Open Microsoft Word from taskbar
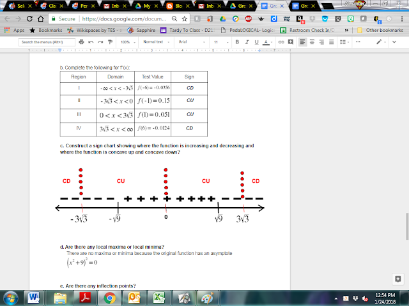The image size is (409, 306). click(x=34, y=298)
